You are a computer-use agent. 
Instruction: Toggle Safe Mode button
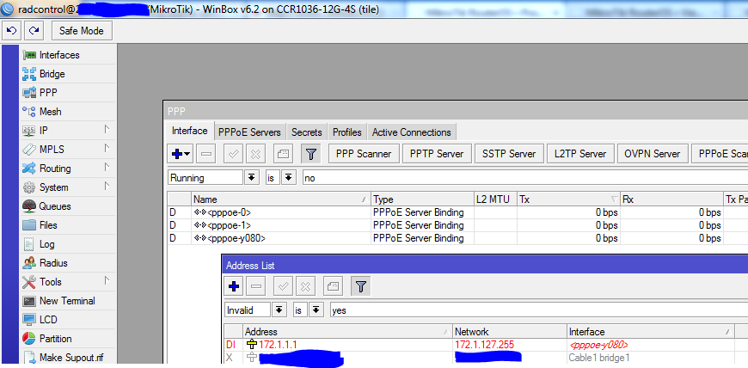81,31
